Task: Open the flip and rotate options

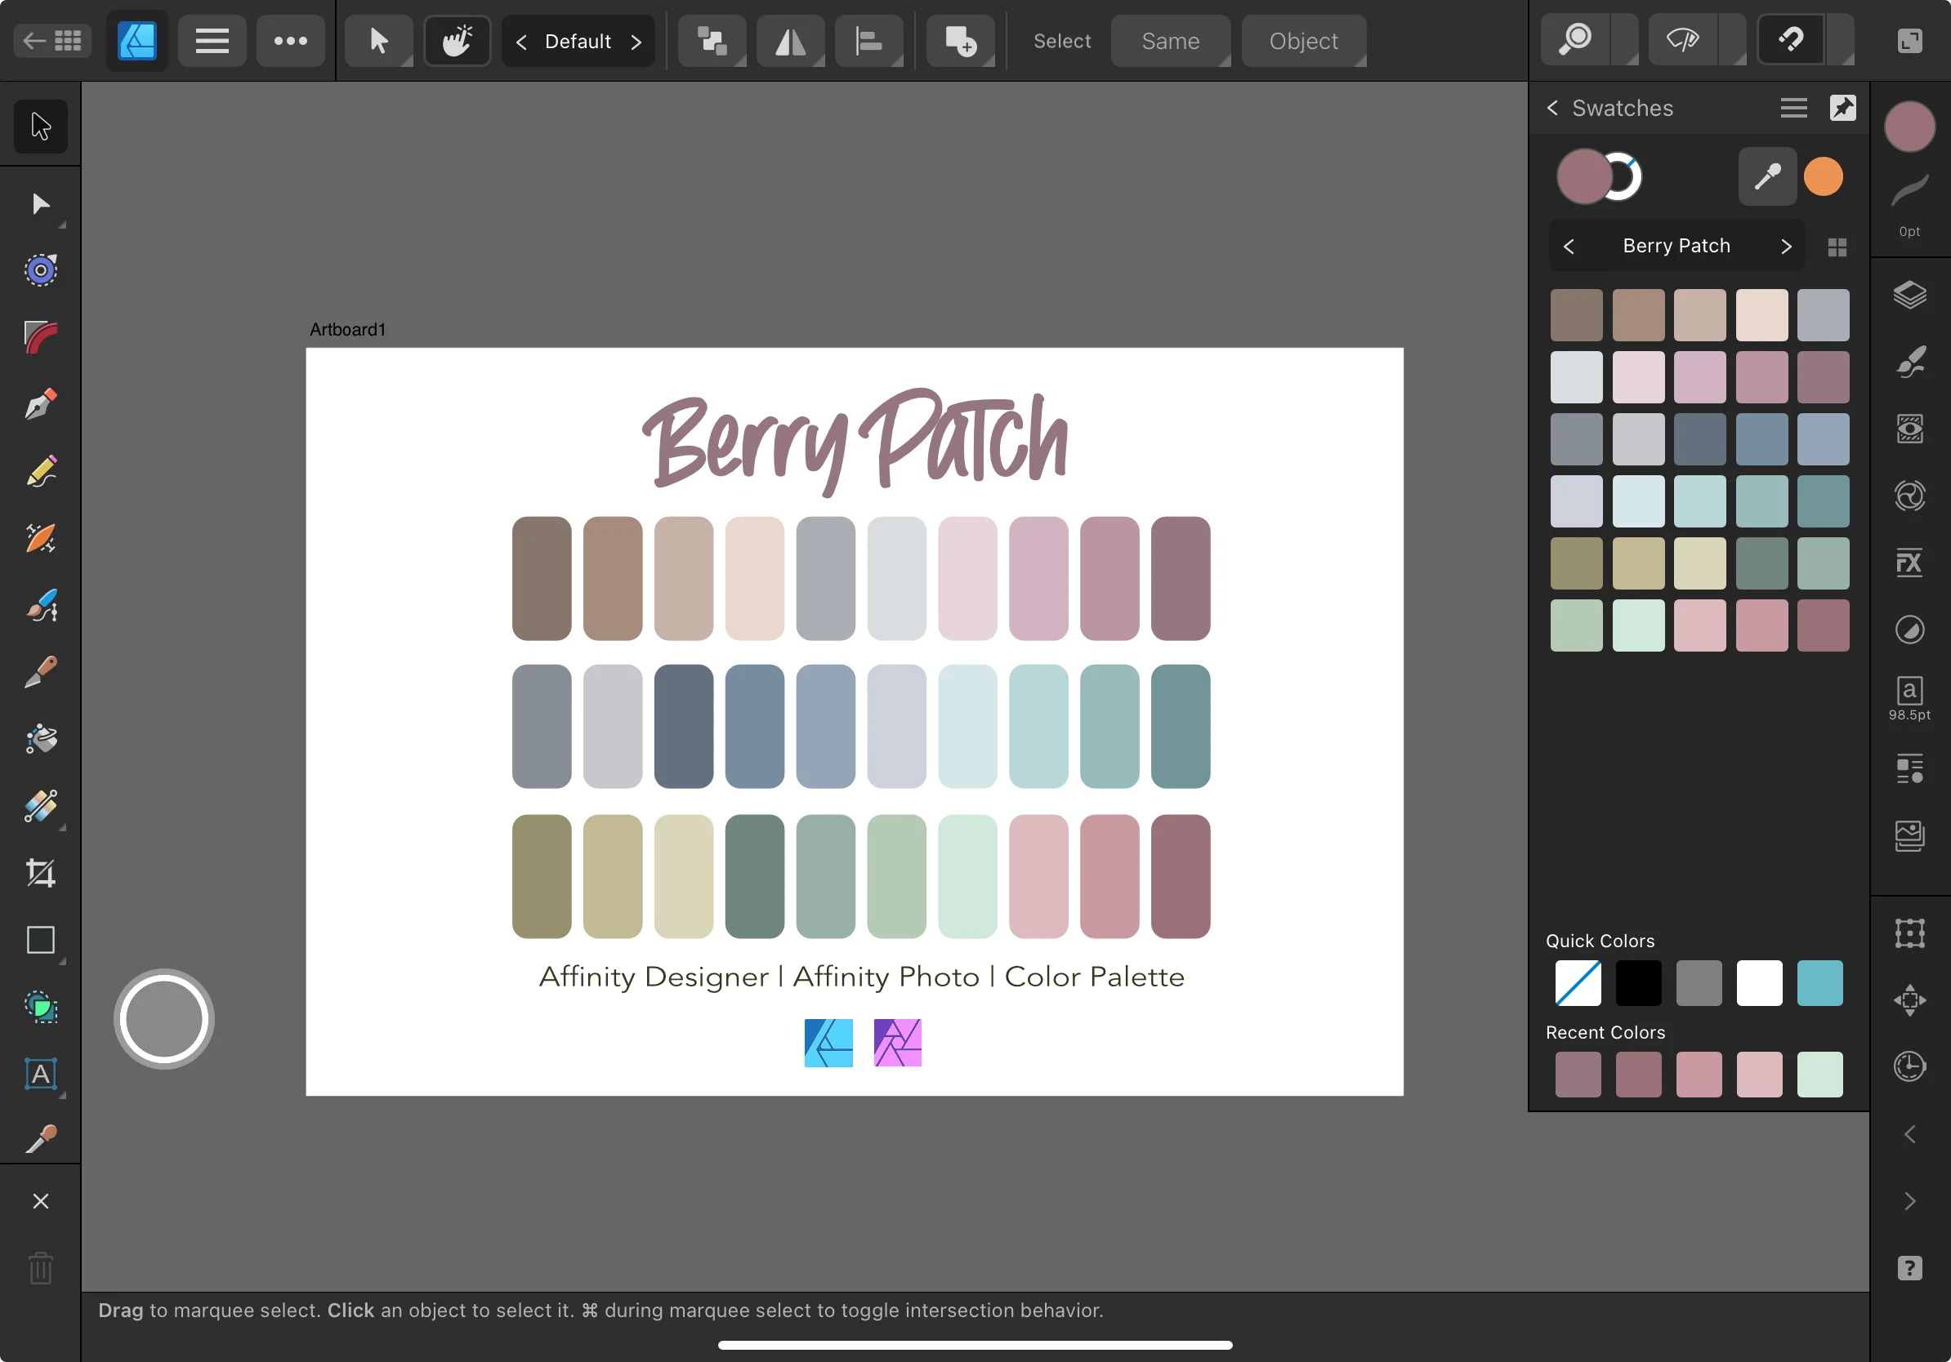Action: click(x=790, y=40)
